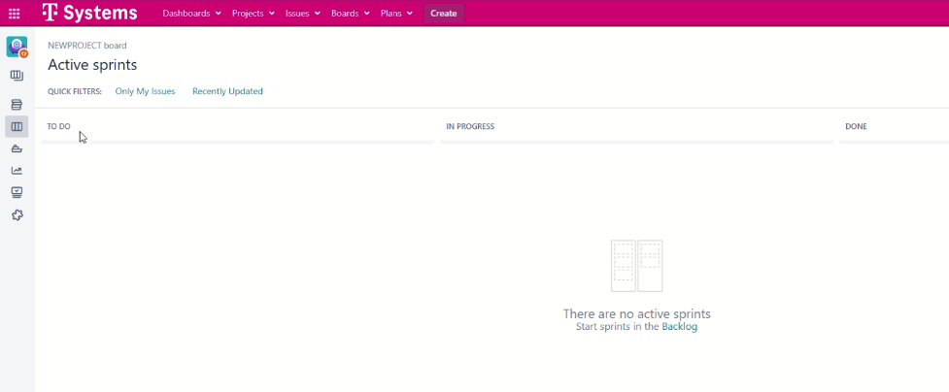This screenshot has height=392, width=949.
Task: Open the board switcher icon in sidebar
Action: click(x=17, y=76)
